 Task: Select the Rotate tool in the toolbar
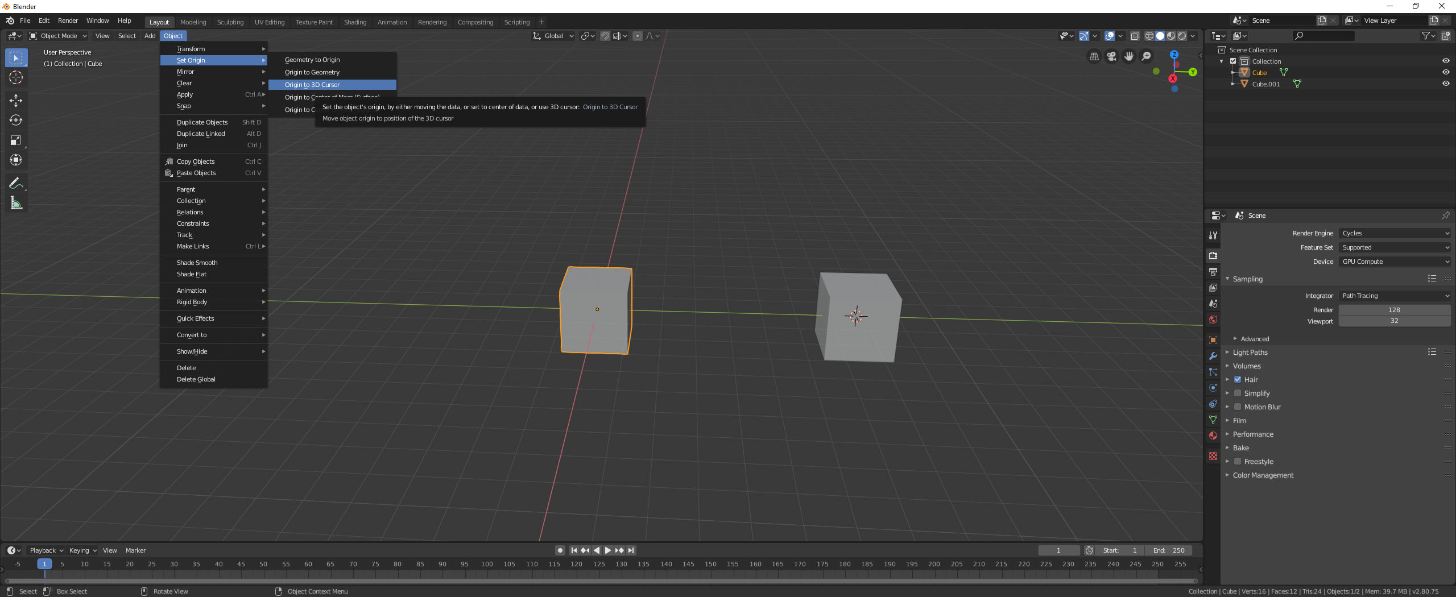coord(16,120)
